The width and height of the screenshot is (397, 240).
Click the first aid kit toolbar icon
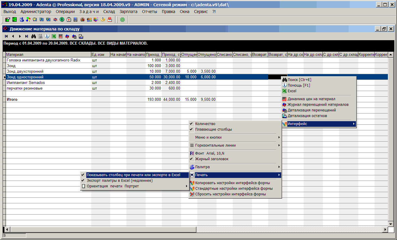pyautogui.click(x=69, y=20)
